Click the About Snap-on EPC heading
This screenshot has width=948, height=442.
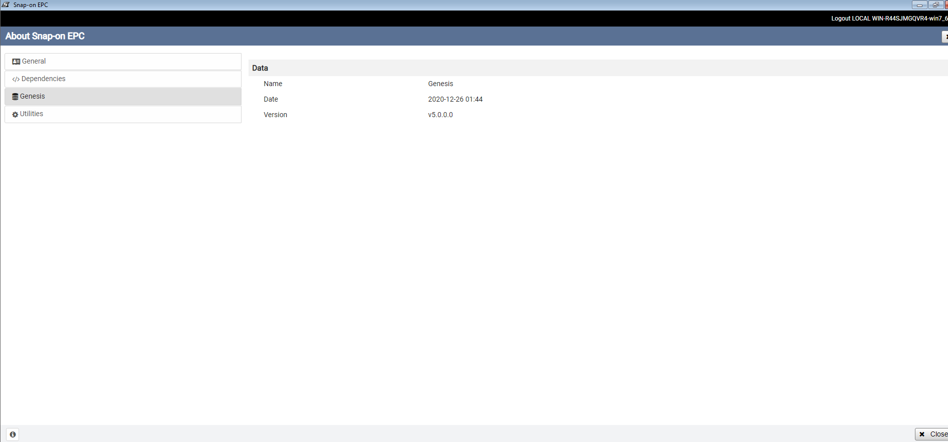(45, 36)
